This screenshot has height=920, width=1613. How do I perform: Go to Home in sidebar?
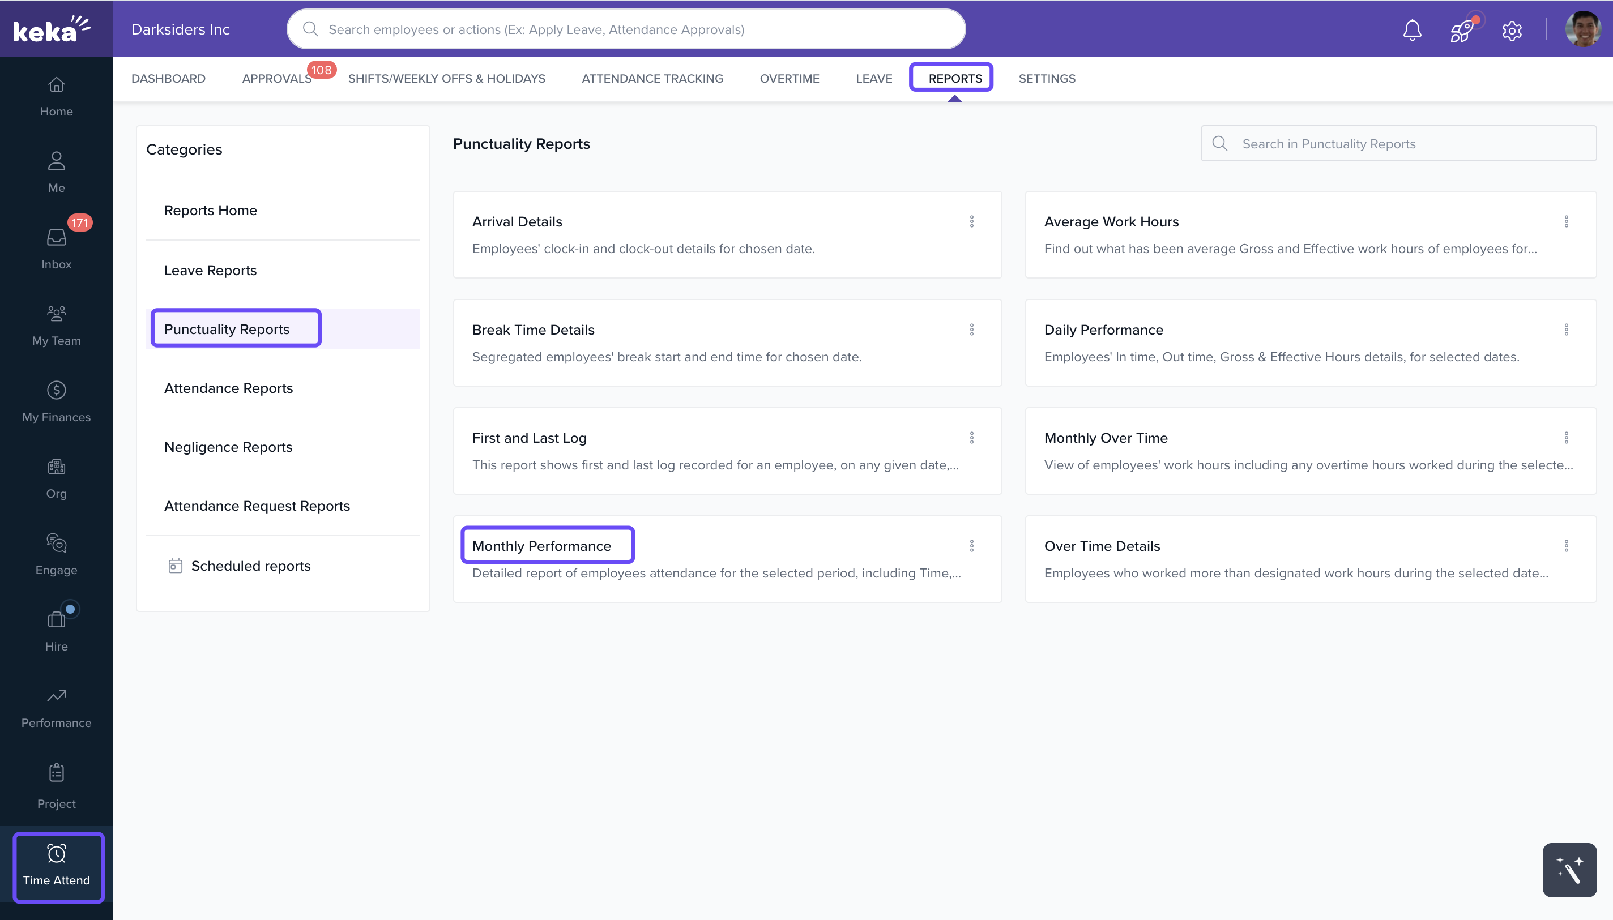(x=56, y=96)
